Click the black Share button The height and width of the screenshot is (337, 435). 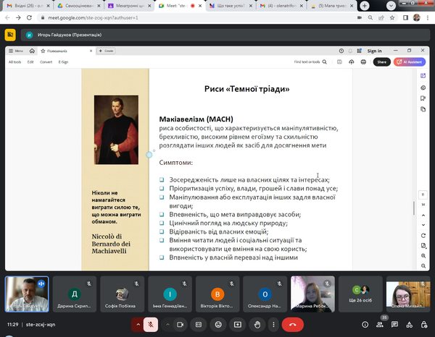coord(381,62)
